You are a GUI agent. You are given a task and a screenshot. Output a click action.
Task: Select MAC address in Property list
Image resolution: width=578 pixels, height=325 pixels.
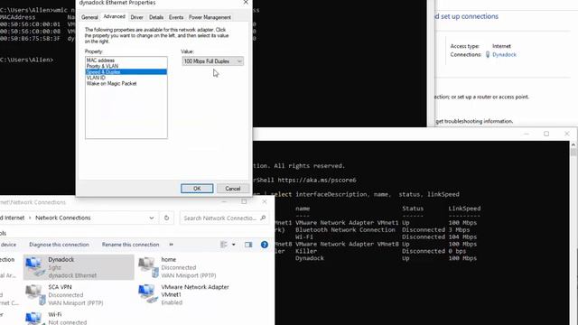126,60
